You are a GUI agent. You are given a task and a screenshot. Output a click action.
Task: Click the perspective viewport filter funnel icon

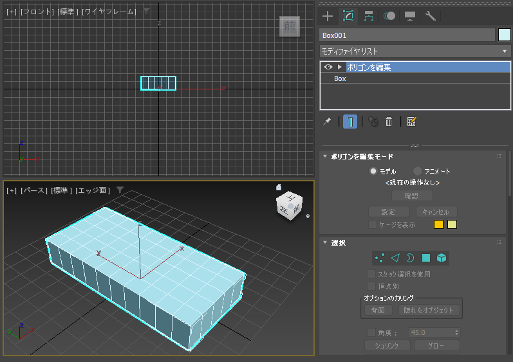pos(120,190)
